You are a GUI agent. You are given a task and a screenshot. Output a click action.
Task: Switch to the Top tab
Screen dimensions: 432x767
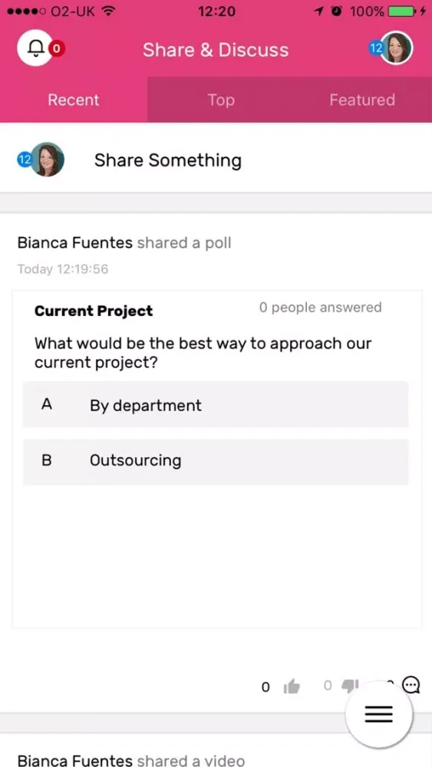pos(221,100)
